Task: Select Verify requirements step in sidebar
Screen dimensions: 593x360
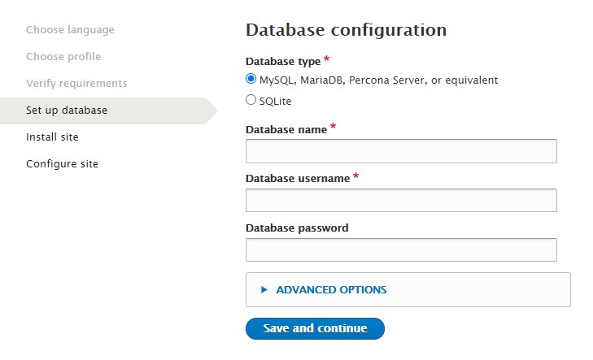Action: click(76, 84)
